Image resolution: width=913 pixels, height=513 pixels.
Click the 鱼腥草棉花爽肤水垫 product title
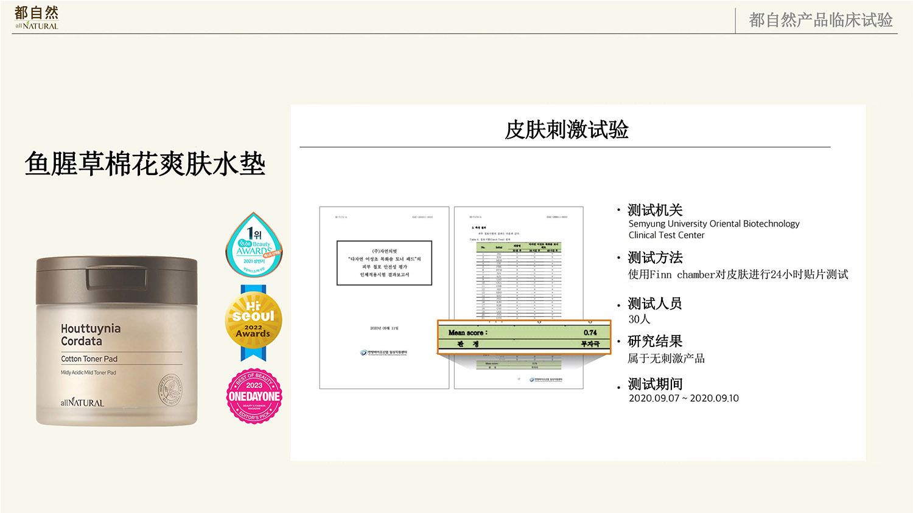pyautogui.click(x=145, y=164)
